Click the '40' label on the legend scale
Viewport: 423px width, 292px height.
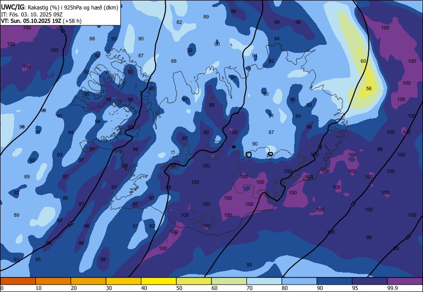click(x=144, y=288)
